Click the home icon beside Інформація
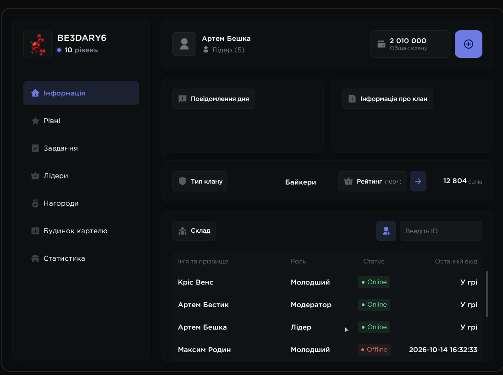The image size is (503, 375). coord(35,93)
